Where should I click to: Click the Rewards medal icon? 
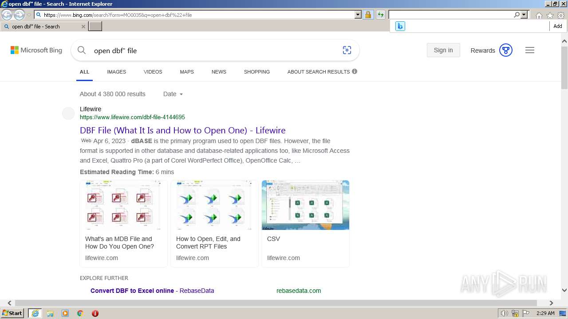(x=506, y=50)
